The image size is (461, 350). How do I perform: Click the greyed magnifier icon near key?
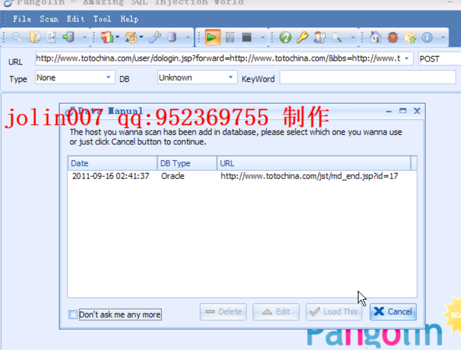(x=337, y=38)
